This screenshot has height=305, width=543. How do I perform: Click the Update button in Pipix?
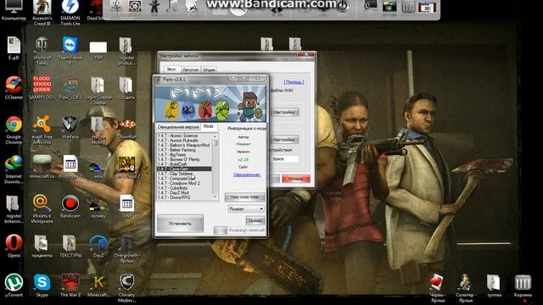click(x=255, y=220)
